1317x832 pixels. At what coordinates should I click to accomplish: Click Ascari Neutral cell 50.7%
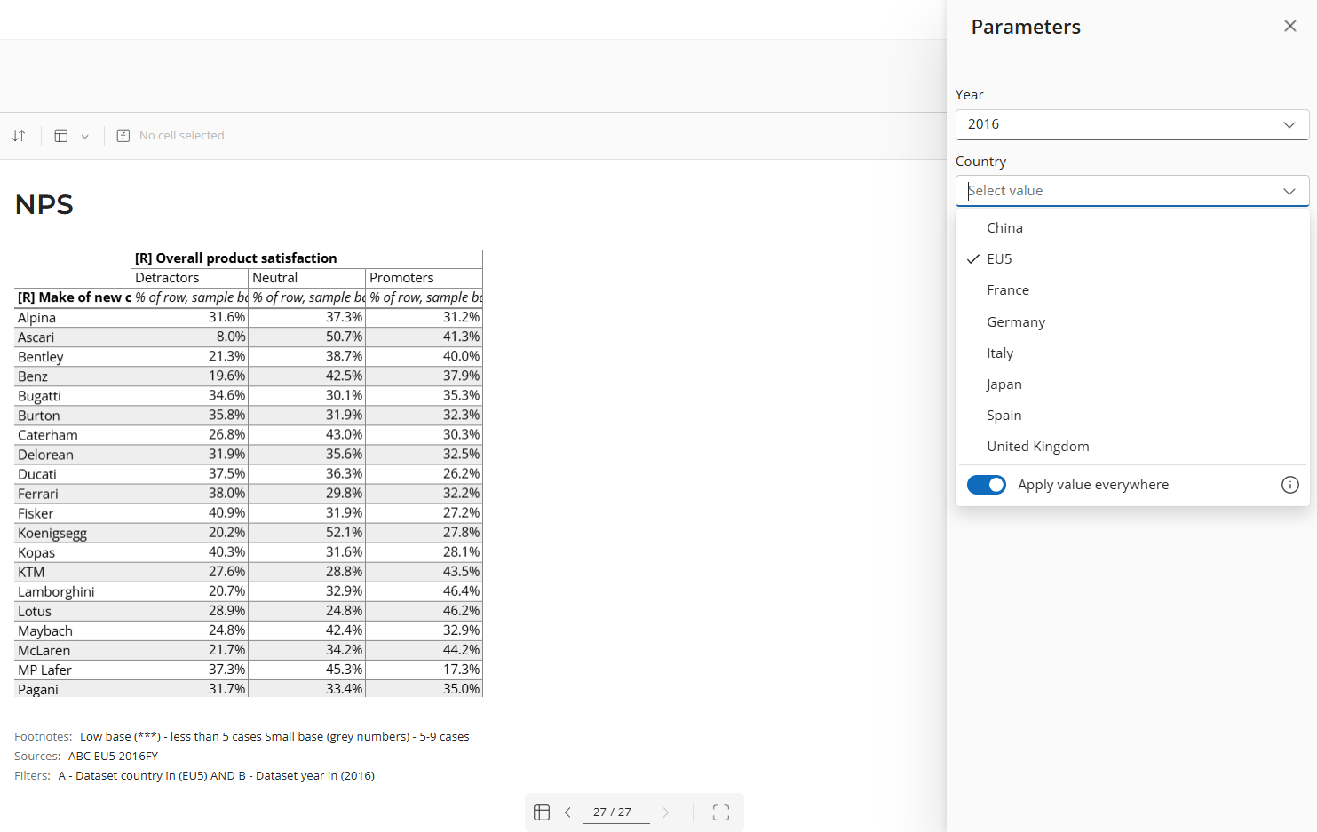(x=306, y=337)
